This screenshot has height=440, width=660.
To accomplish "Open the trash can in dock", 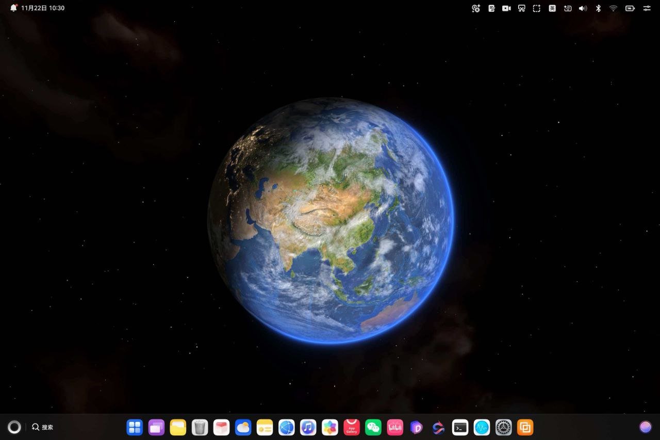I will [x=200, y=427].
